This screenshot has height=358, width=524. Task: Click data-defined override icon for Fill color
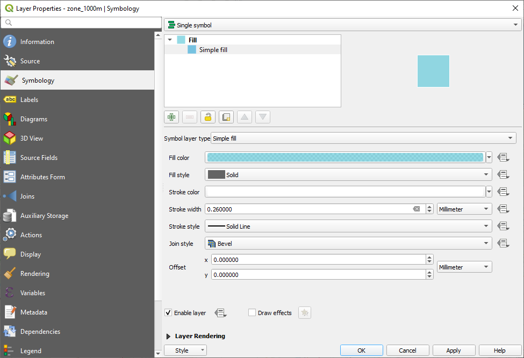coord(503,158)
